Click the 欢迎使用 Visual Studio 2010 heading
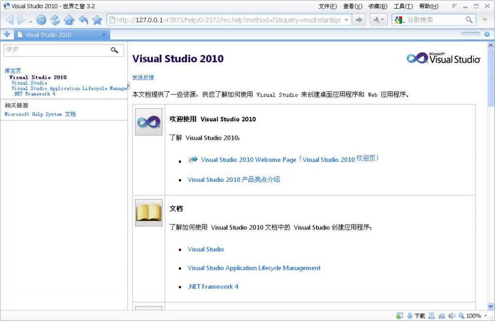 [x=213, y=119]
